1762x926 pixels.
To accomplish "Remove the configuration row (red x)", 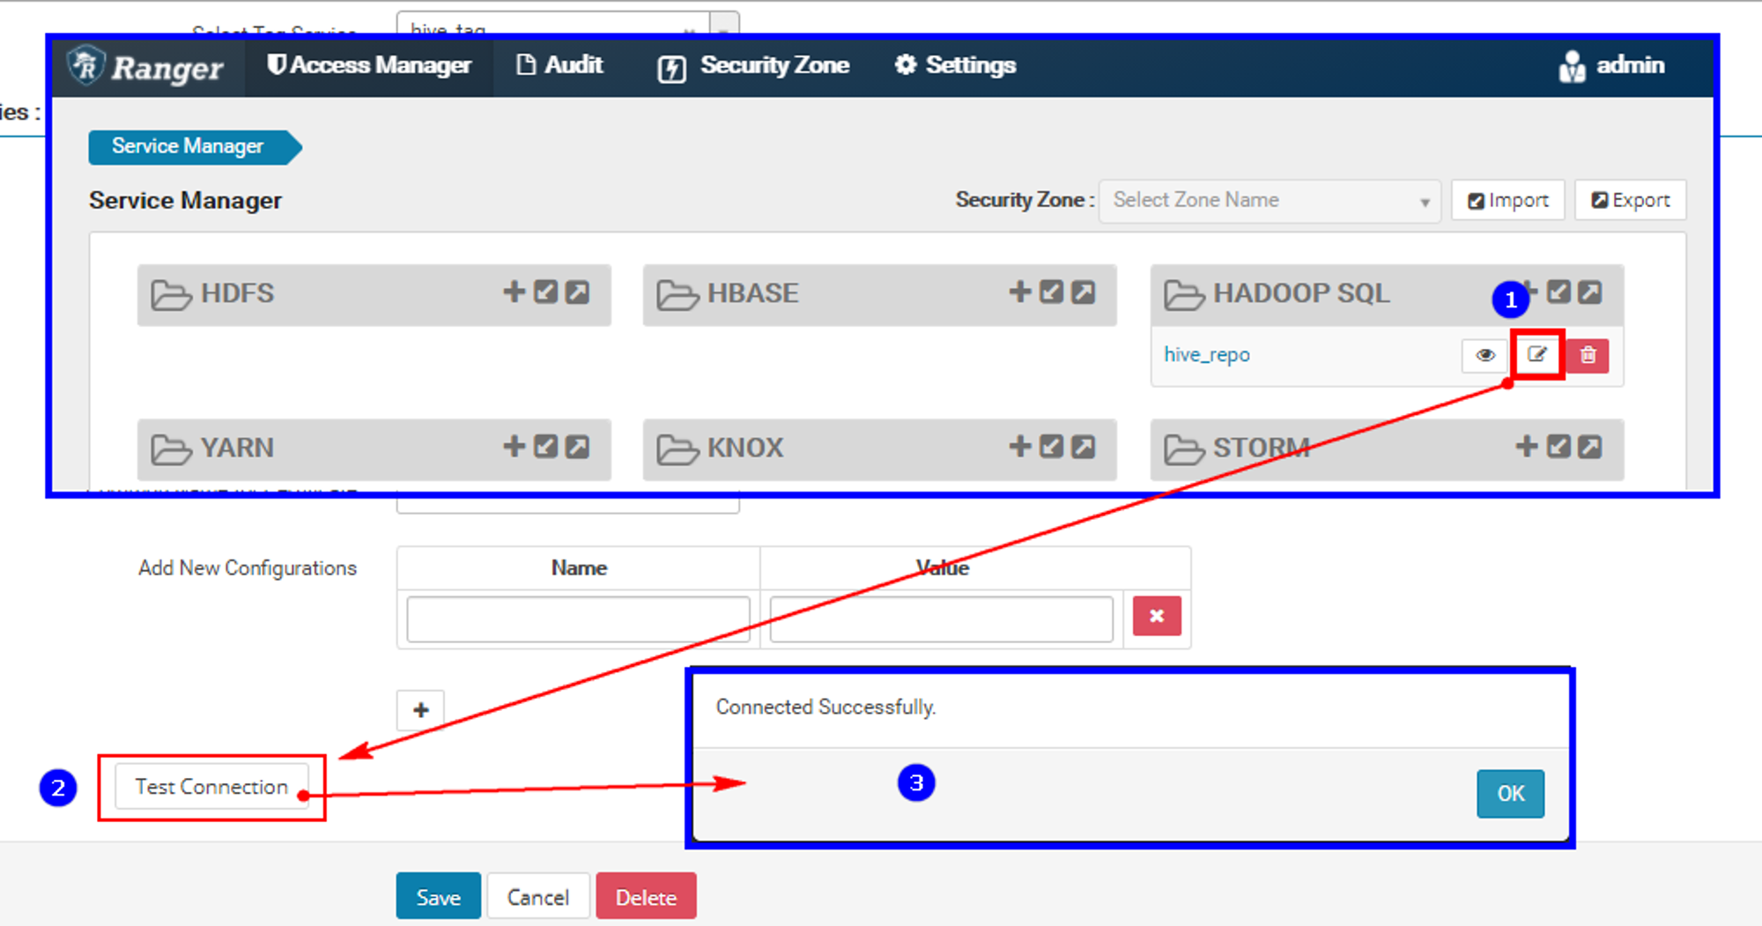I will click(1157, 616).
